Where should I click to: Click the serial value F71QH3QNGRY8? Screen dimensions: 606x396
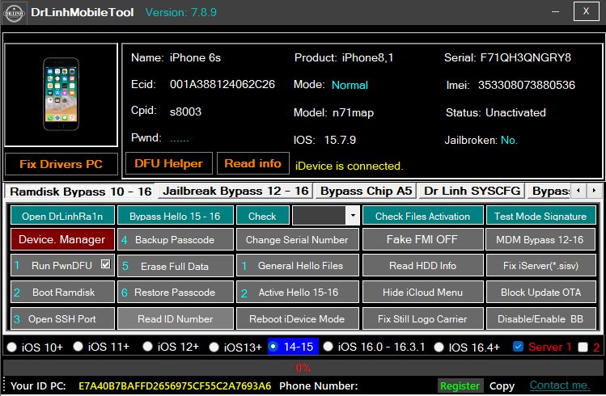click(526, 57)
